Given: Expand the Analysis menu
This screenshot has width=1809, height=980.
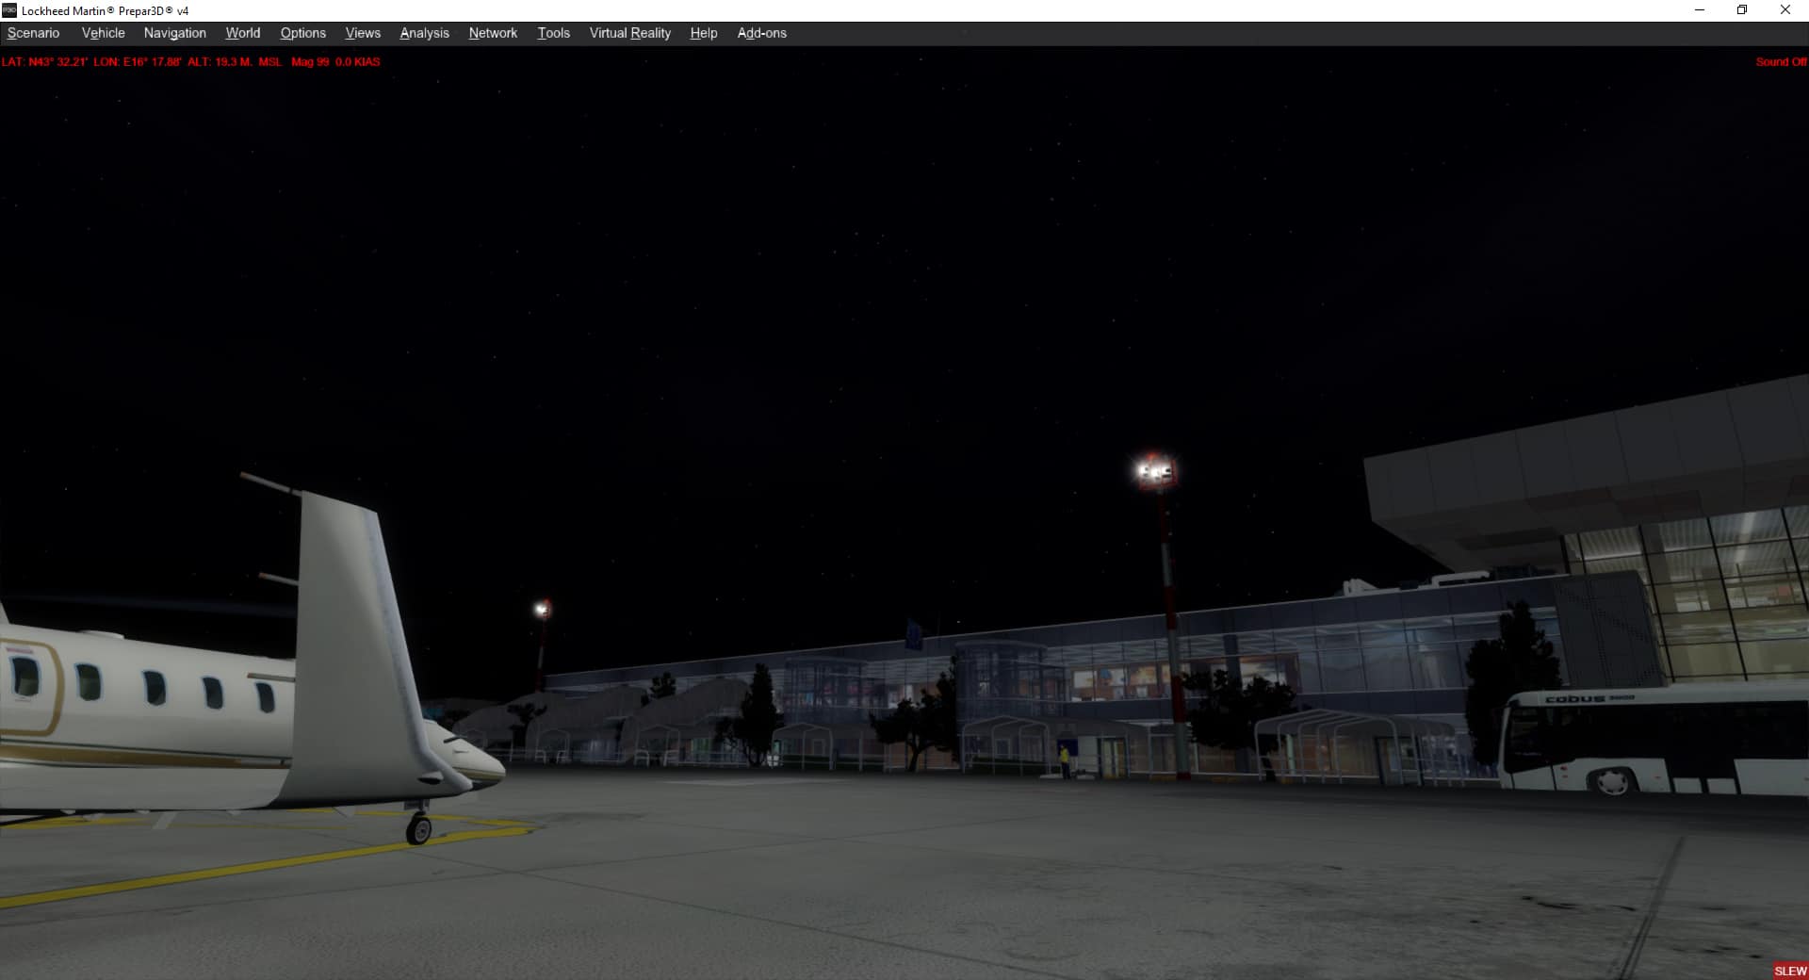Looking at the screenshot, I should tap(424, 33).
